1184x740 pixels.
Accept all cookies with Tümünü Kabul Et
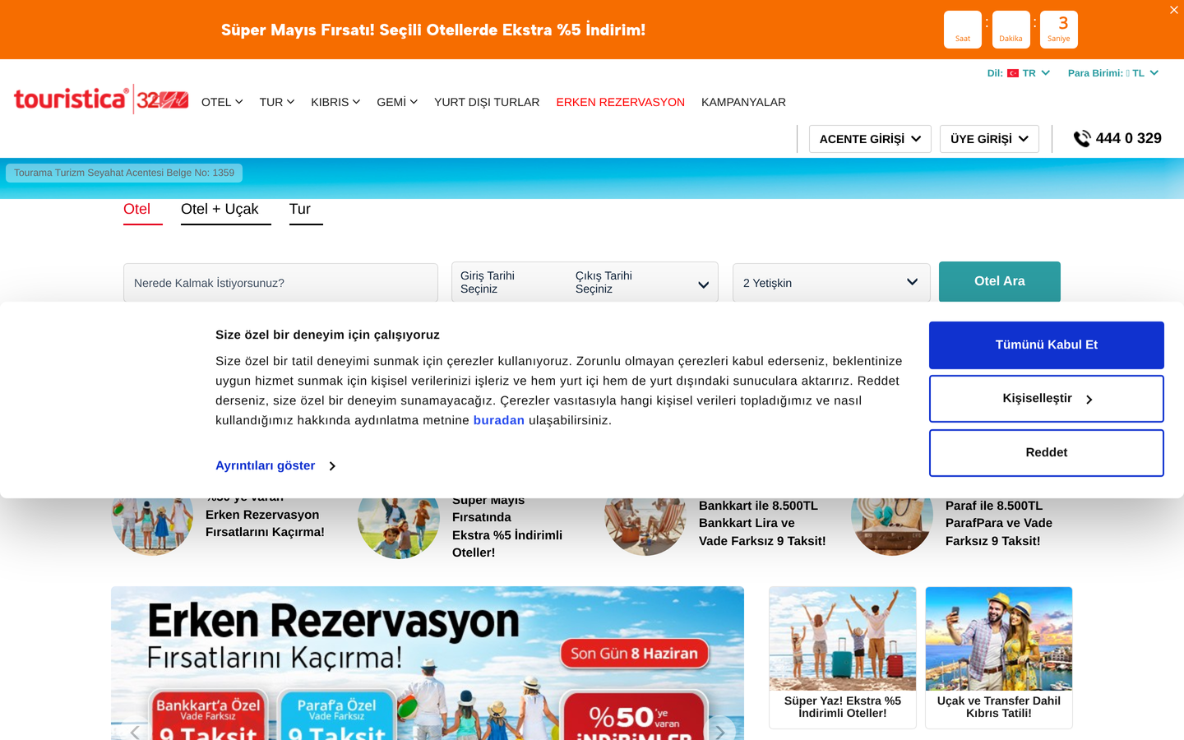pos(1046,345)
